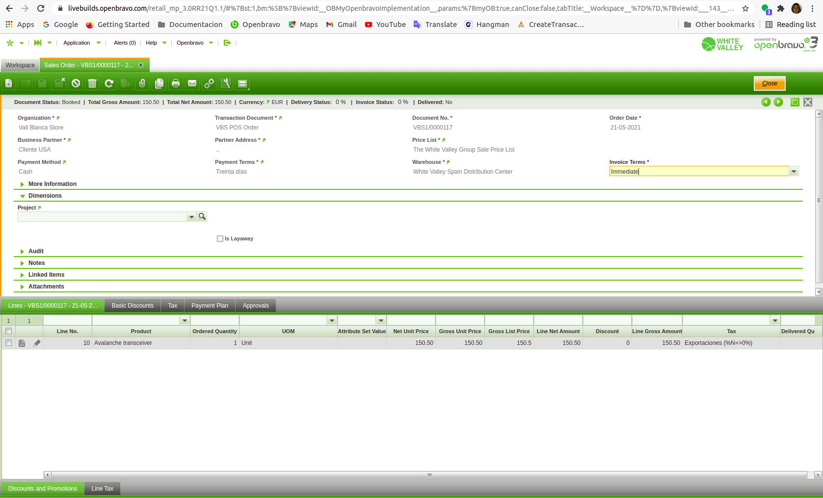The image size is (823, 498).
Task: Email the sales order
Action: click(x=192, y=83)
